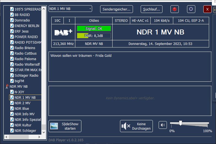This screenshot has width=216, height=144.
Task: Click the 104 kbit/s bitrate cell
Action: click(162, 20)
